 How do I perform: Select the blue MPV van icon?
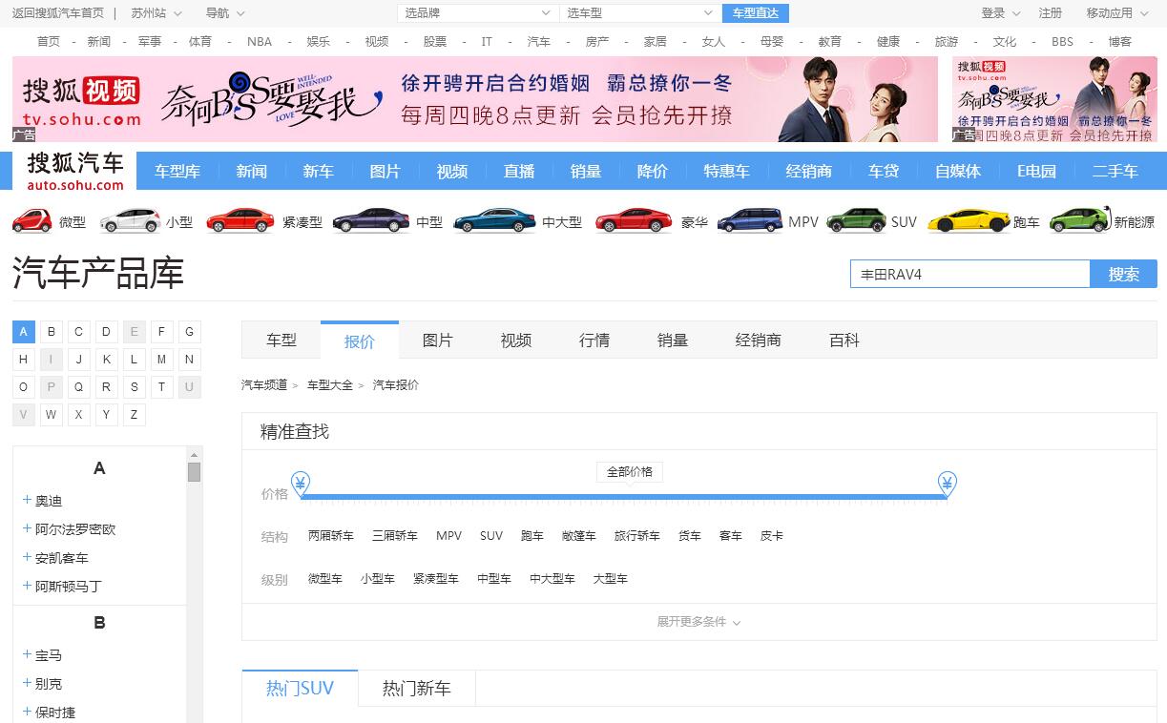click(x=749, y=221)
